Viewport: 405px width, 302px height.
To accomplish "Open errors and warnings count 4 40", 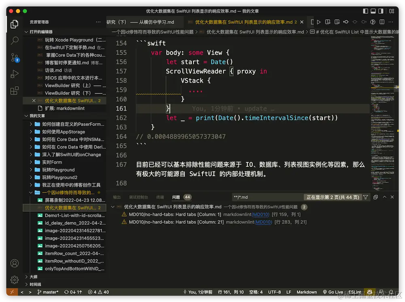I will (98, 292).
